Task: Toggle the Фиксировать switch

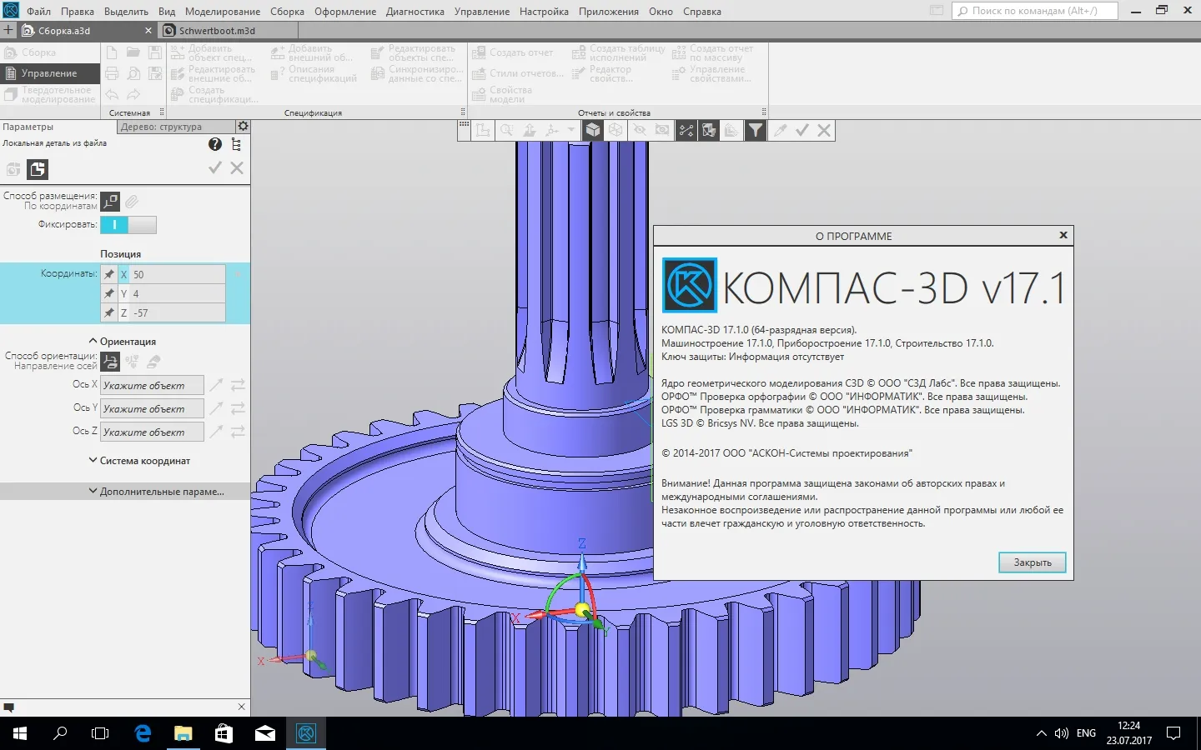Action: pos(128,225)
